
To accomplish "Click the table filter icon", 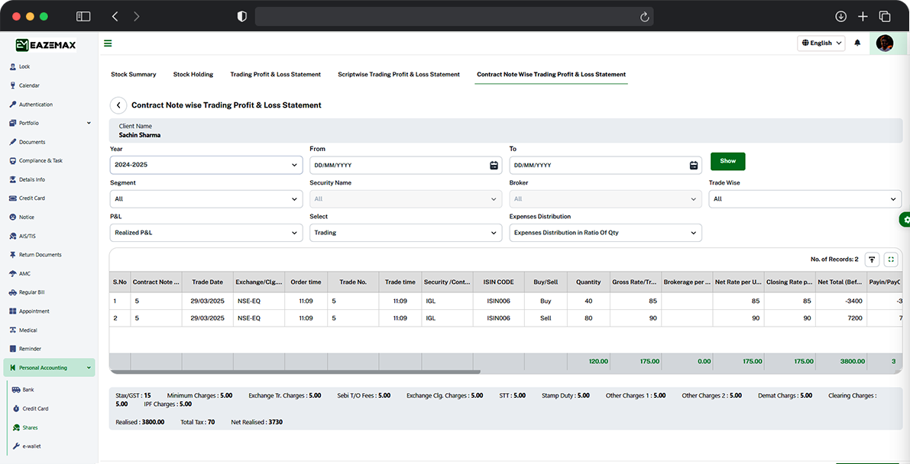I will [872, 259].
